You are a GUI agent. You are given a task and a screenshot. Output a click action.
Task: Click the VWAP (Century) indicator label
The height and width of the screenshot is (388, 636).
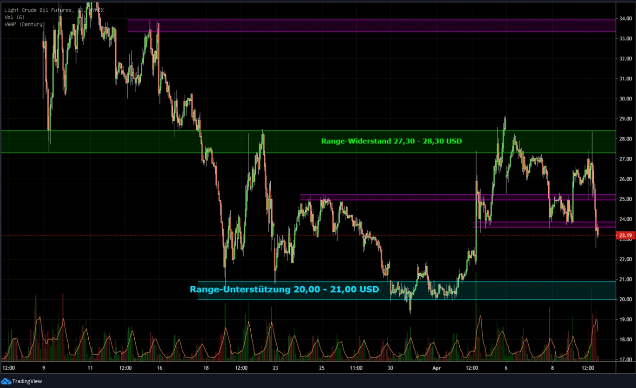(x=24, y=24)
